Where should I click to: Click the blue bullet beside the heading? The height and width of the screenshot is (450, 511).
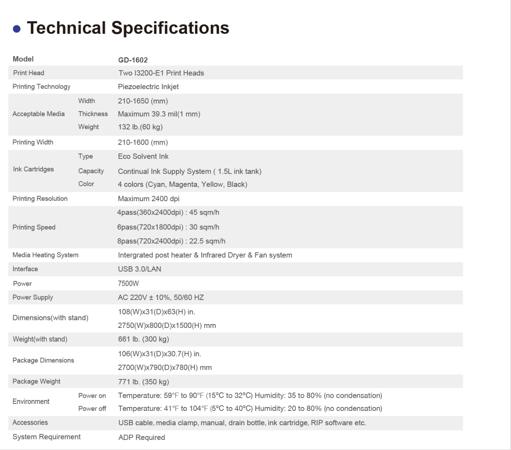pyautogui.click(x=17, y=29)
